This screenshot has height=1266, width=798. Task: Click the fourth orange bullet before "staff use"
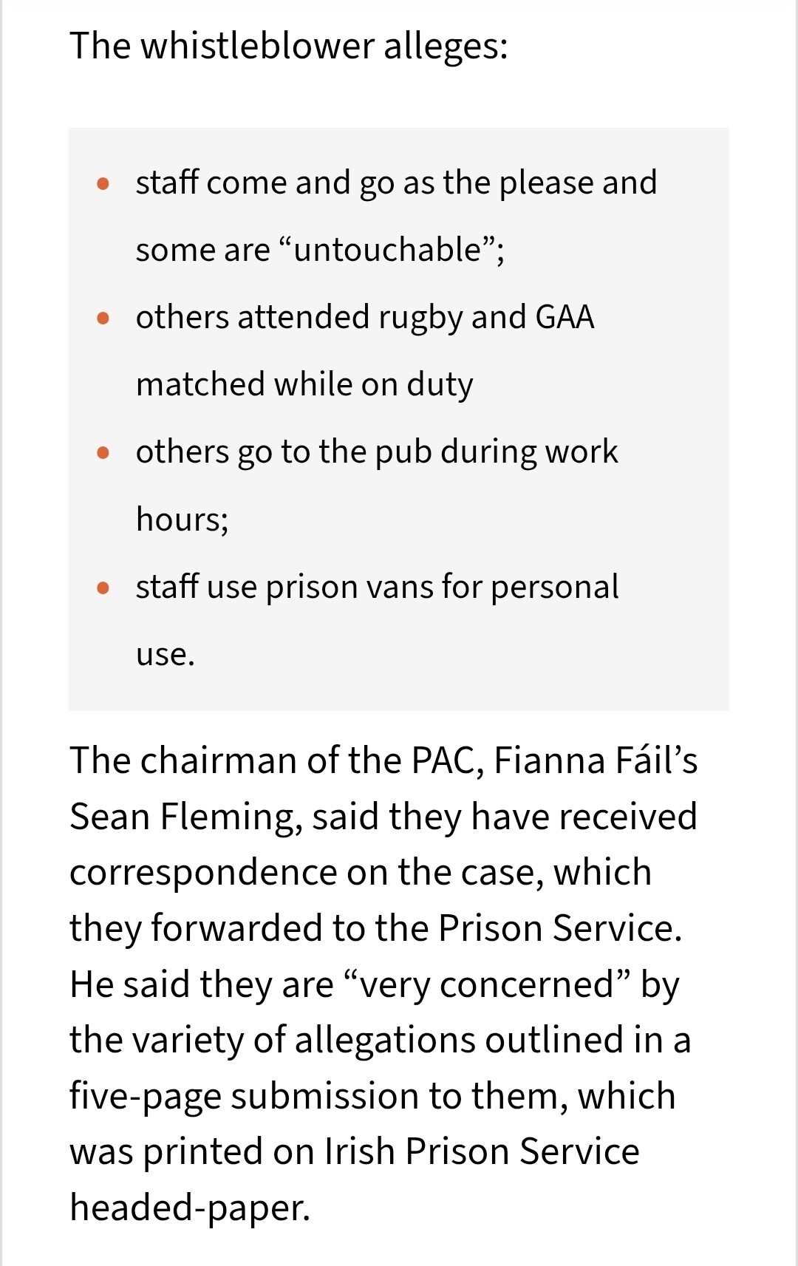pyautogui.click(x=103, y=588)
